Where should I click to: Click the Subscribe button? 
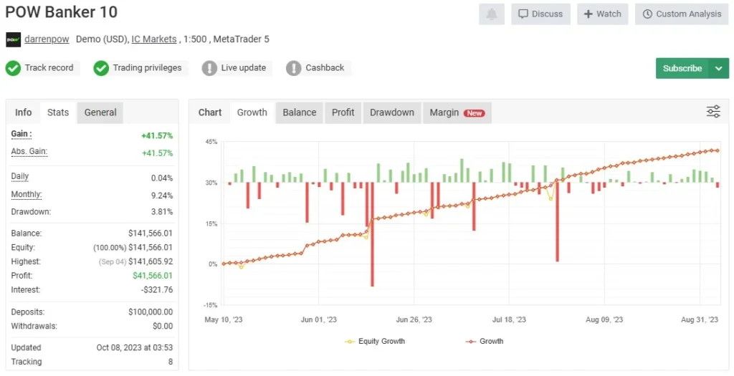(682, 68)
